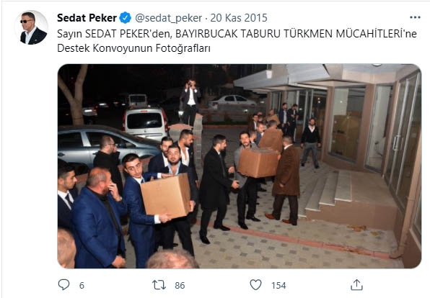The image size is (430, 298).
Task: Retweet using the retweet arrows icon
Action: [159, 285]
